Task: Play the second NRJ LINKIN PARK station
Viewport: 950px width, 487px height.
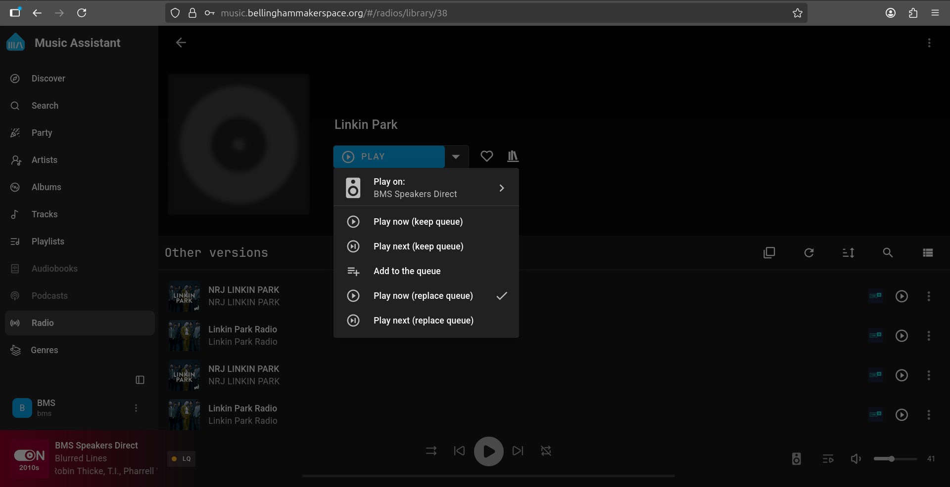Action: pos(902,375)
